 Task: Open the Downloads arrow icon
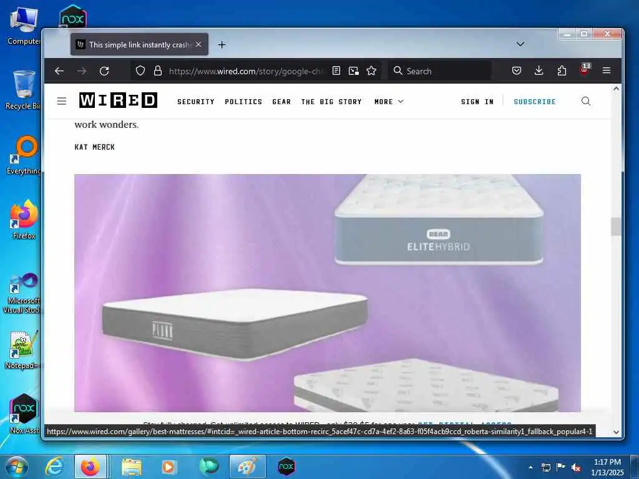click(x=539, y=71)
